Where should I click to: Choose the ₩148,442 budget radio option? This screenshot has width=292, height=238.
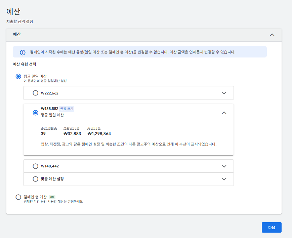point(36,166)
